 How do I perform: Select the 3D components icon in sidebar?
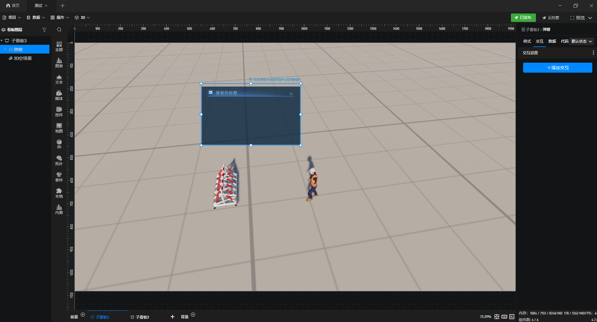click(x=59, y=144)
